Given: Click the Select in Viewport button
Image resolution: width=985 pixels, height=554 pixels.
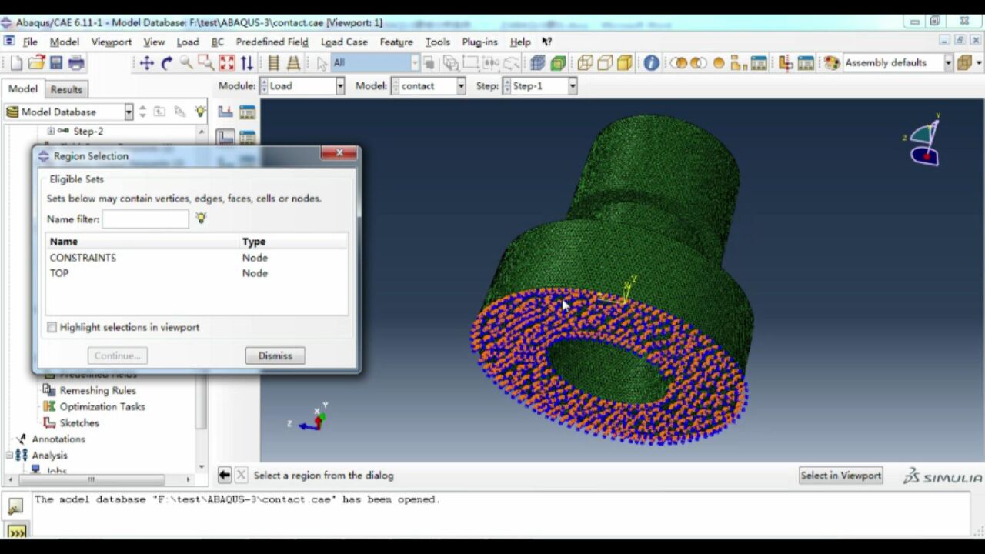Looking at the screenshot, I should pyautogui.click(x=840, y=476).
